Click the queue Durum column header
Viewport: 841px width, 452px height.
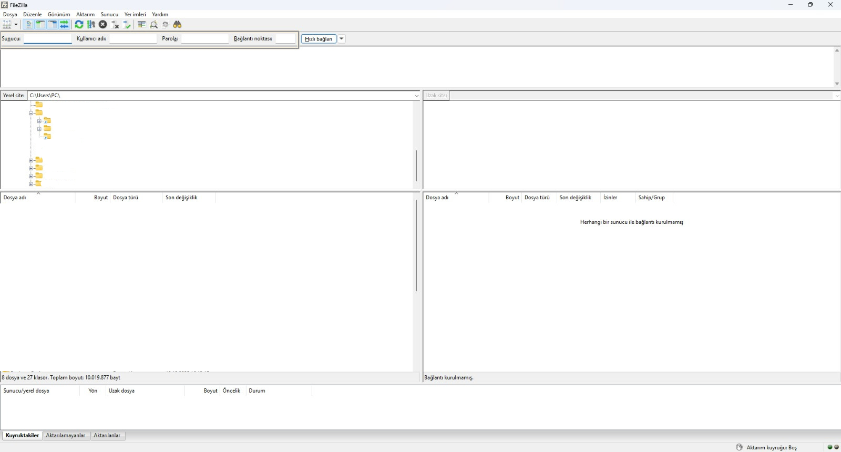[x=279, y=391]
